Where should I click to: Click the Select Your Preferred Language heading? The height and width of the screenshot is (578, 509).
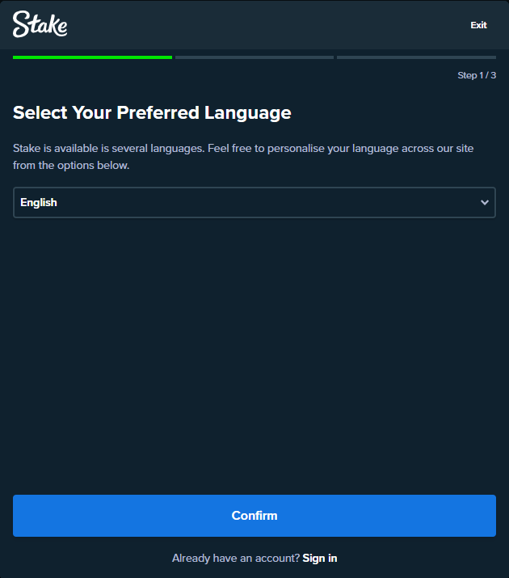tap(152, 112)
